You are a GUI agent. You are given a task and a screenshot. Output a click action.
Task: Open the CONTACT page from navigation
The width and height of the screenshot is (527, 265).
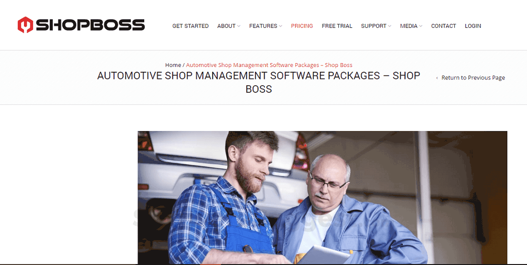[x=444, y=26]
